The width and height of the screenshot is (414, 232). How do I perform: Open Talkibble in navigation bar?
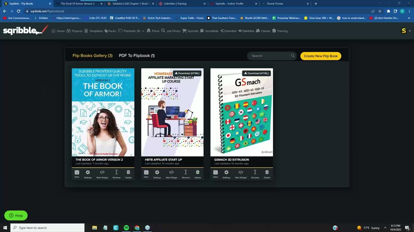(246, 31)
